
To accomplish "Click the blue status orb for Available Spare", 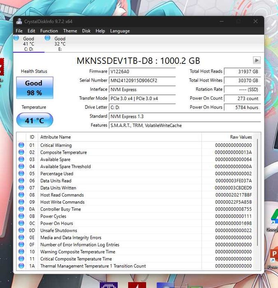I will [x=21, y=159].
